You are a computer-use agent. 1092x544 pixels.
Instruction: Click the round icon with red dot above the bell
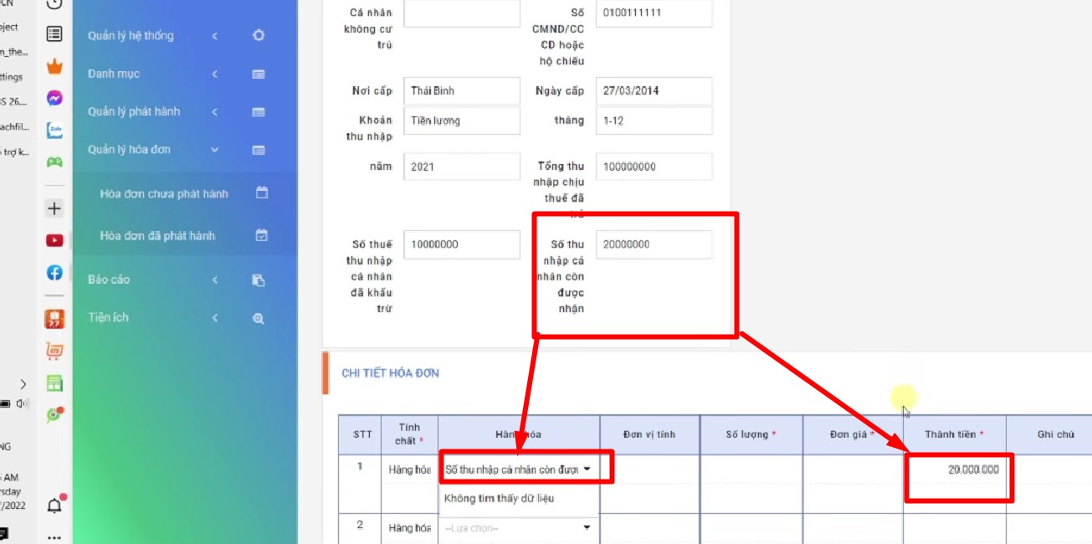tap(54, 413)
